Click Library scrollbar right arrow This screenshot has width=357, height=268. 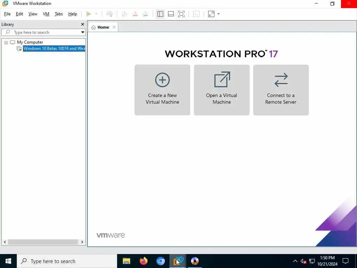[x=82, y=242]
